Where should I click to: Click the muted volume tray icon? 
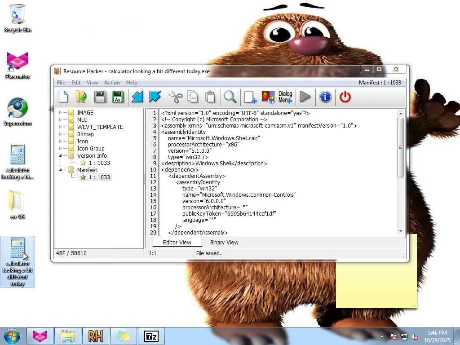[415, 337]
